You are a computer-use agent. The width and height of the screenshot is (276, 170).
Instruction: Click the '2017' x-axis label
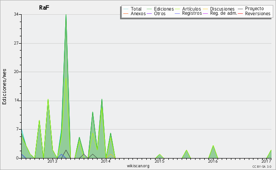pyautogui.click(x=266, y=161)
